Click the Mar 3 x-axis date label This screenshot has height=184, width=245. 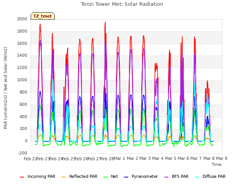tap(145, 158)
